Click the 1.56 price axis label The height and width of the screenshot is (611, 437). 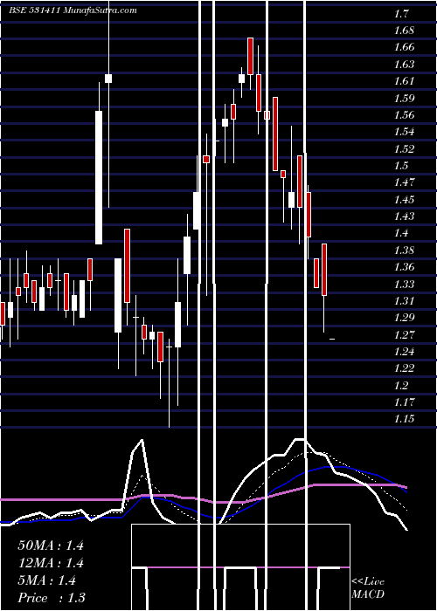click(x=404, y=115)
